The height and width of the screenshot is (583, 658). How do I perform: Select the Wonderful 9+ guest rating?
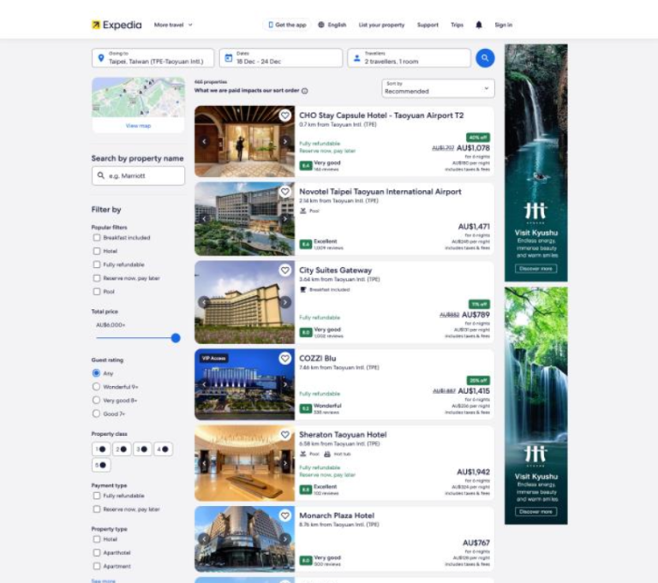96,387
